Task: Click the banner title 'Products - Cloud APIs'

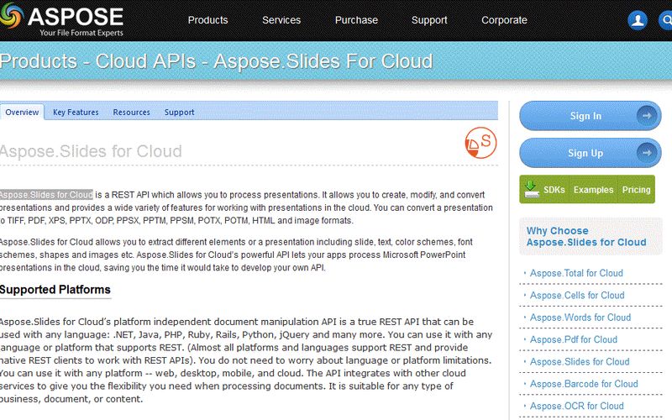Action: 98,61
